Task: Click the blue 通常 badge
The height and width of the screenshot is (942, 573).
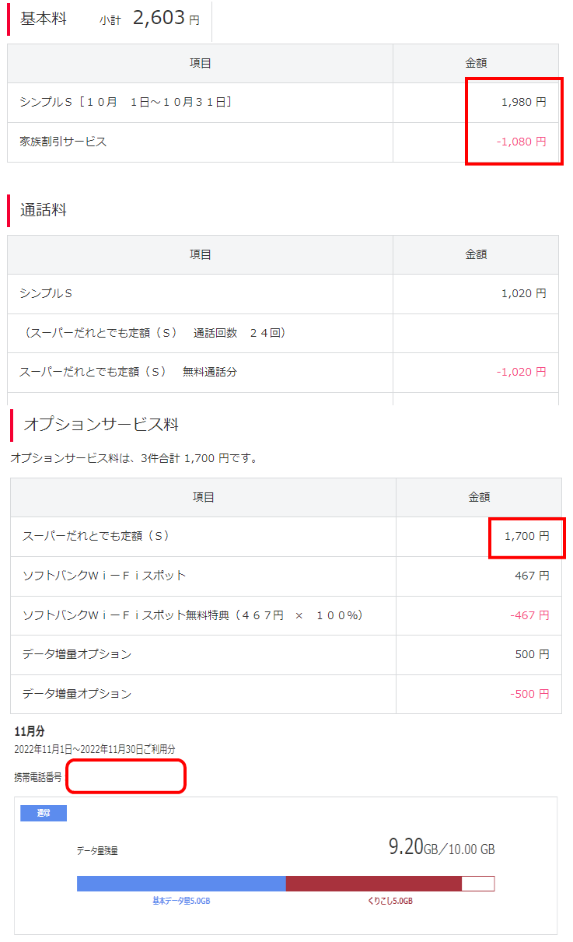Action: [x=44, y=813]
